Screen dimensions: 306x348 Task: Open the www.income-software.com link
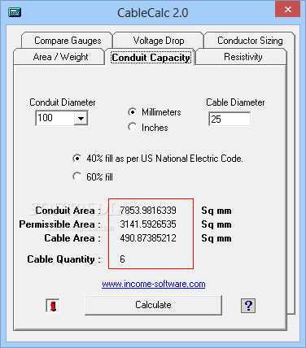(154, 284)
